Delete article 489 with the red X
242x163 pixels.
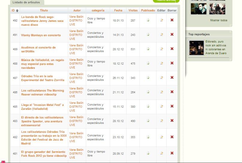[172, 49]
